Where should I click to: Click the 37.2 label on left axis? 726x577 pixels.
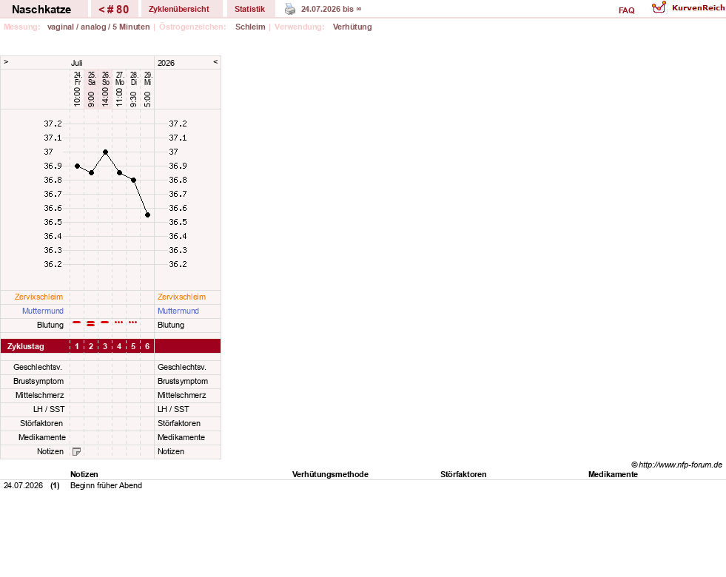coord(53,124)
